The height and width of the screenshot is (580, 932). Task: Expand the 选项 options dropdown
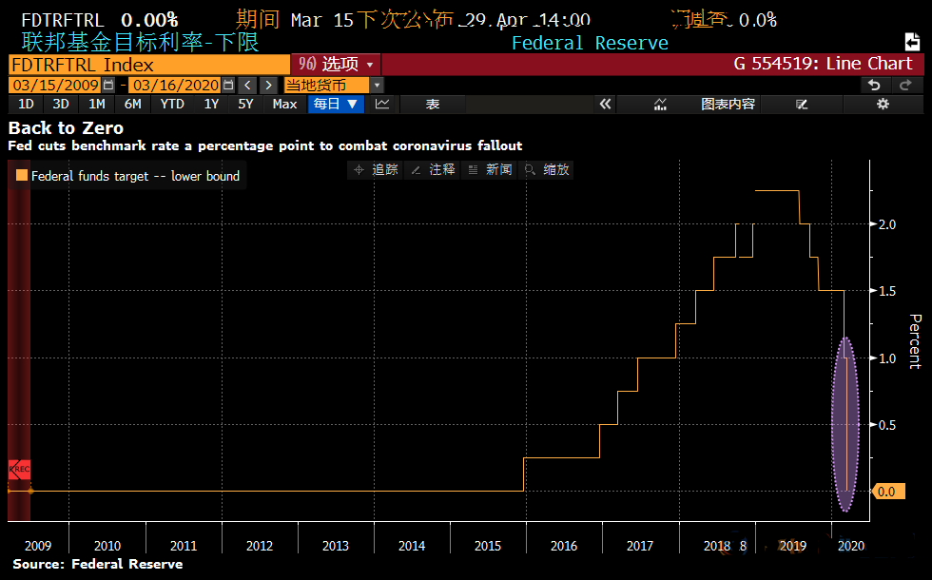(336, 64)
